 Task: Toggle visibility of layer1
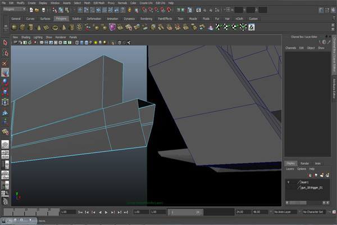pos(289,182)
